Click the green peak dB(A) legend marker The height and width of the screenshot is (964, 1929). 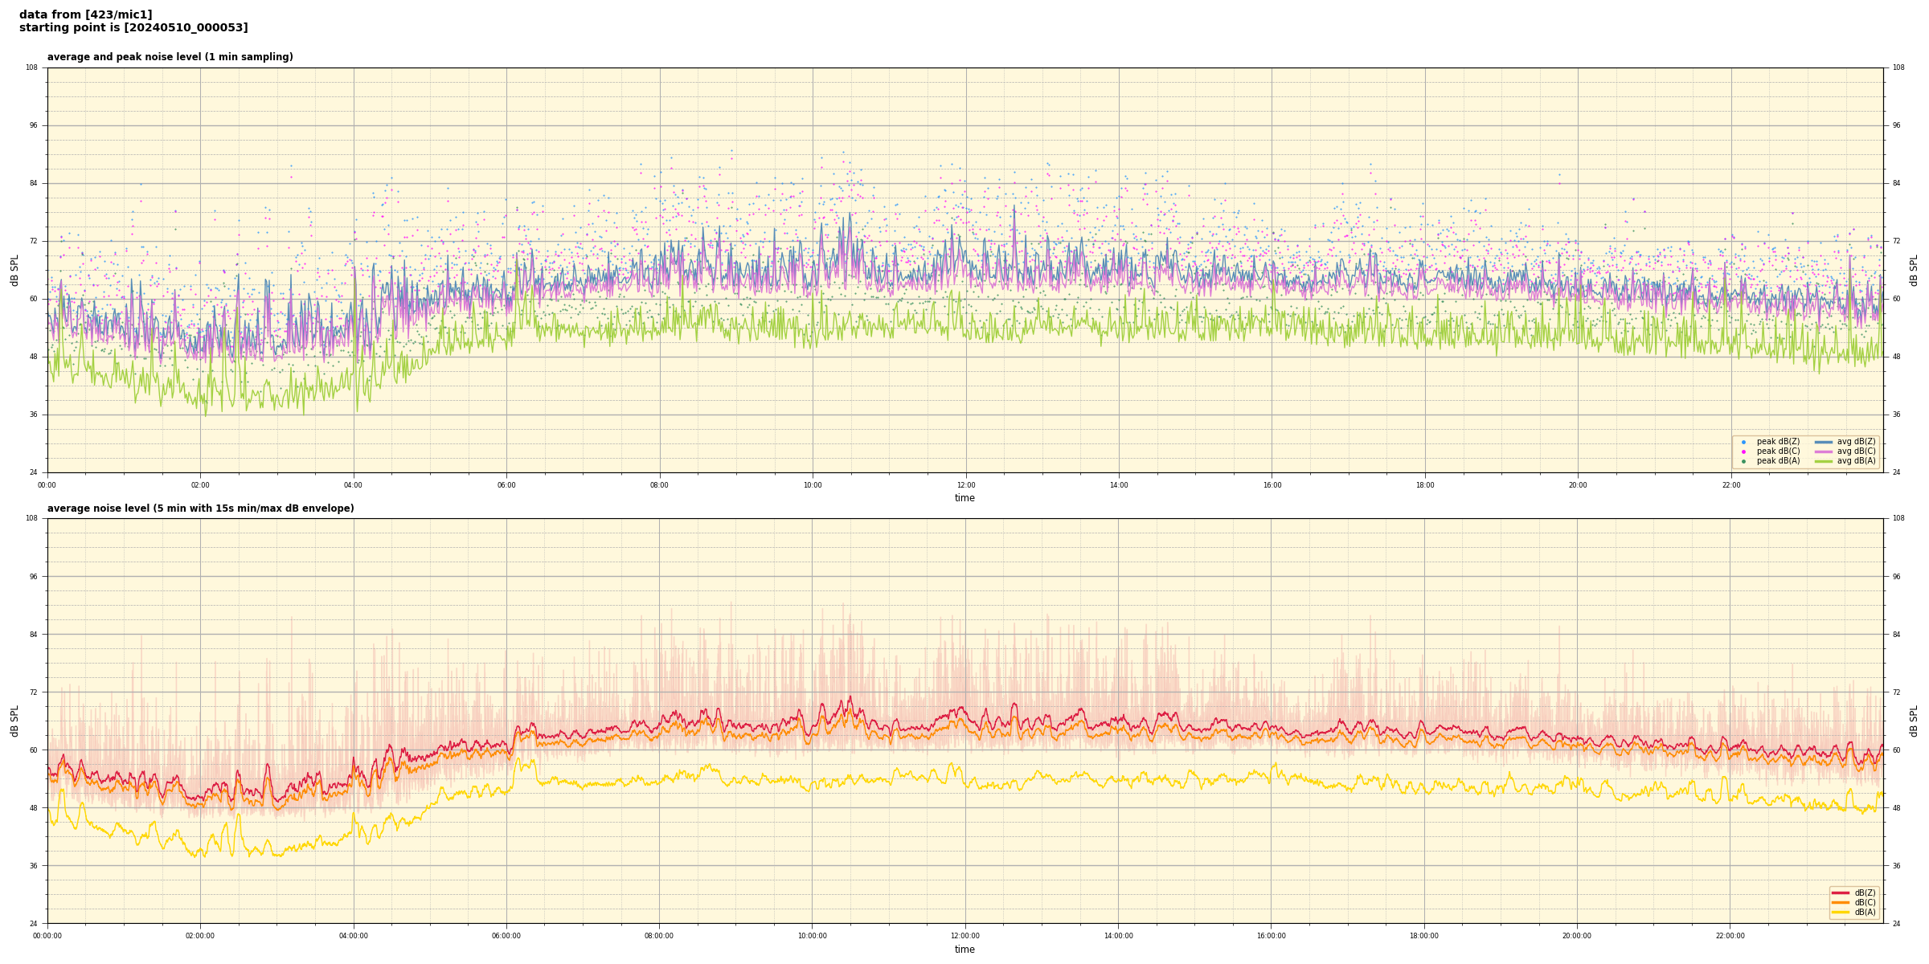click(1743, 461)
